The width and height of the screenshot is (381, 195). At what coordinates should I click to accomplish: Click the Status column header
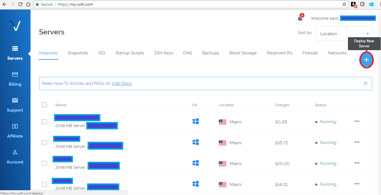click(x=321, y=105)
